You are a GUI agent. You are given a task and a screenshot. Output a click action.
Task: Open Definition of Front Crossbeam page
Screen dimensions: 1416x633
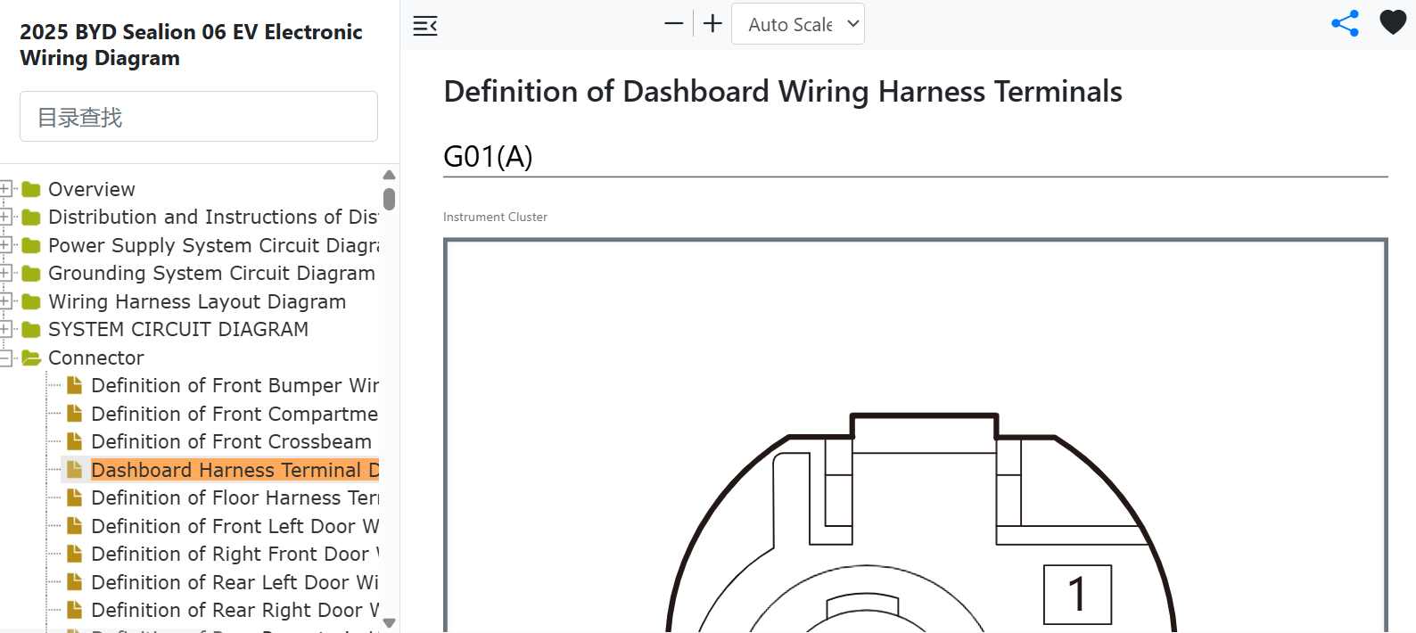tap(231, 441)
